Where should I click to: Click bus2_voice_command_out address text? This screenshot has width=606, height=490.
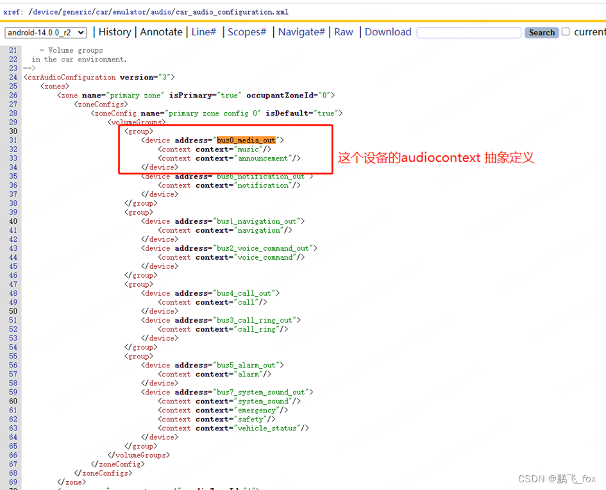coord(263,248)
